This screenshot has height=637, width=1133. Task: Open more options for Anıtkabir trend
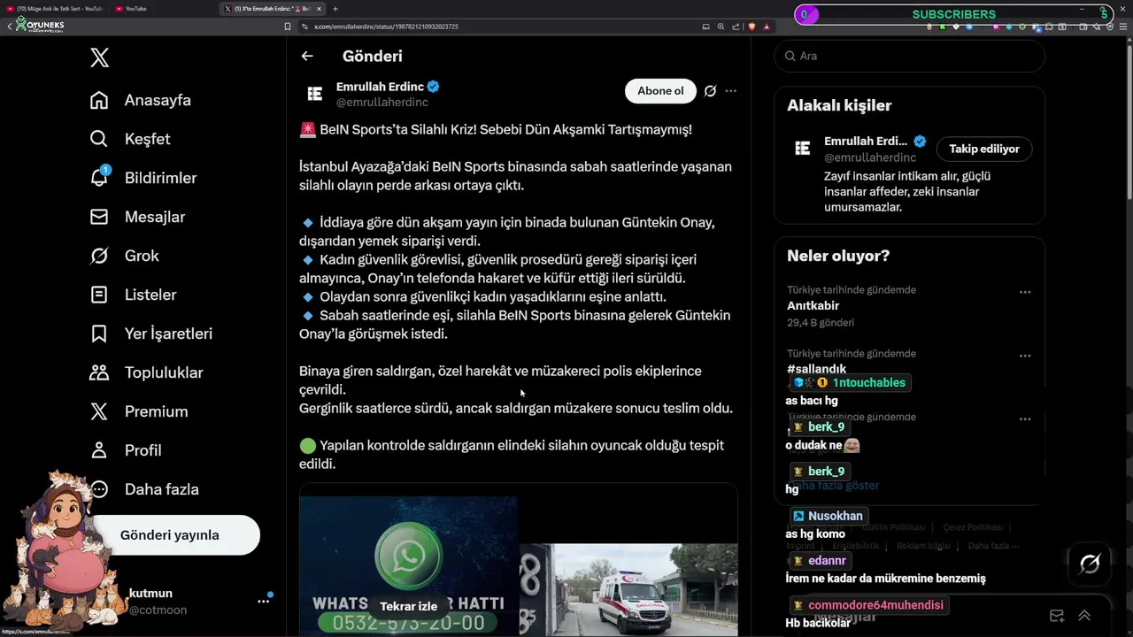click(1024, 292)
